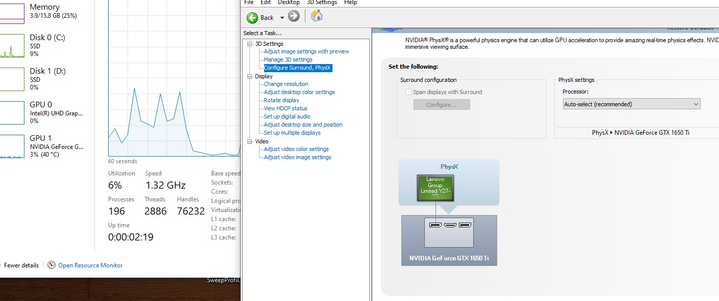Click the Utilization value 6%

(x=115, y=185)
